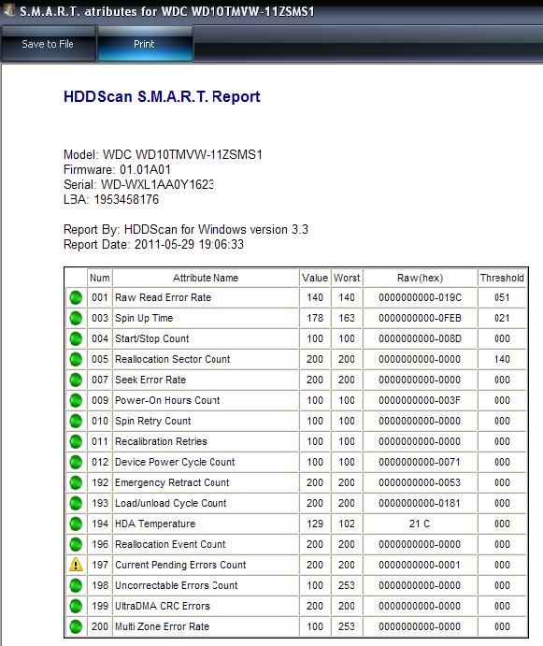Click the Raw(hex) column header
This screenshot has width=543, height=646.
pos(421,278)
